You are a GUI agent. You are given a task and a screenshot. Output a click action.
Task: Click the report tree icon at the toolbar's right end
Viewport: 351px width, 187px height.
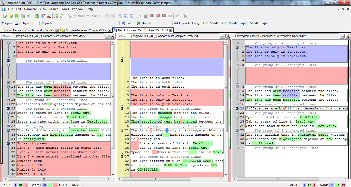click(185, 16)
